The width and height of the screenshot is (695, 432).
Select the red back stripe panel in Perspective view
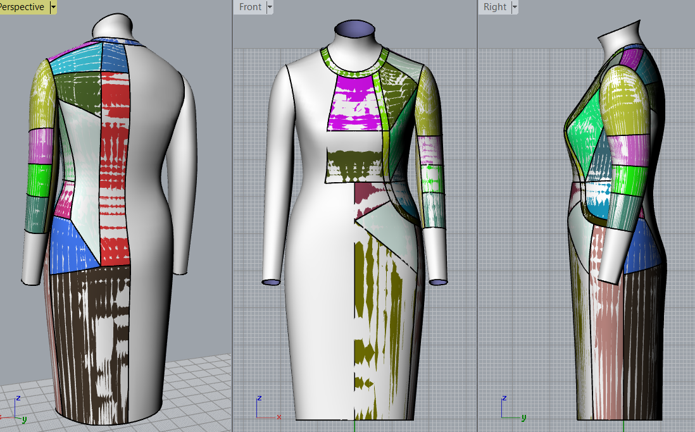(115, 168)
